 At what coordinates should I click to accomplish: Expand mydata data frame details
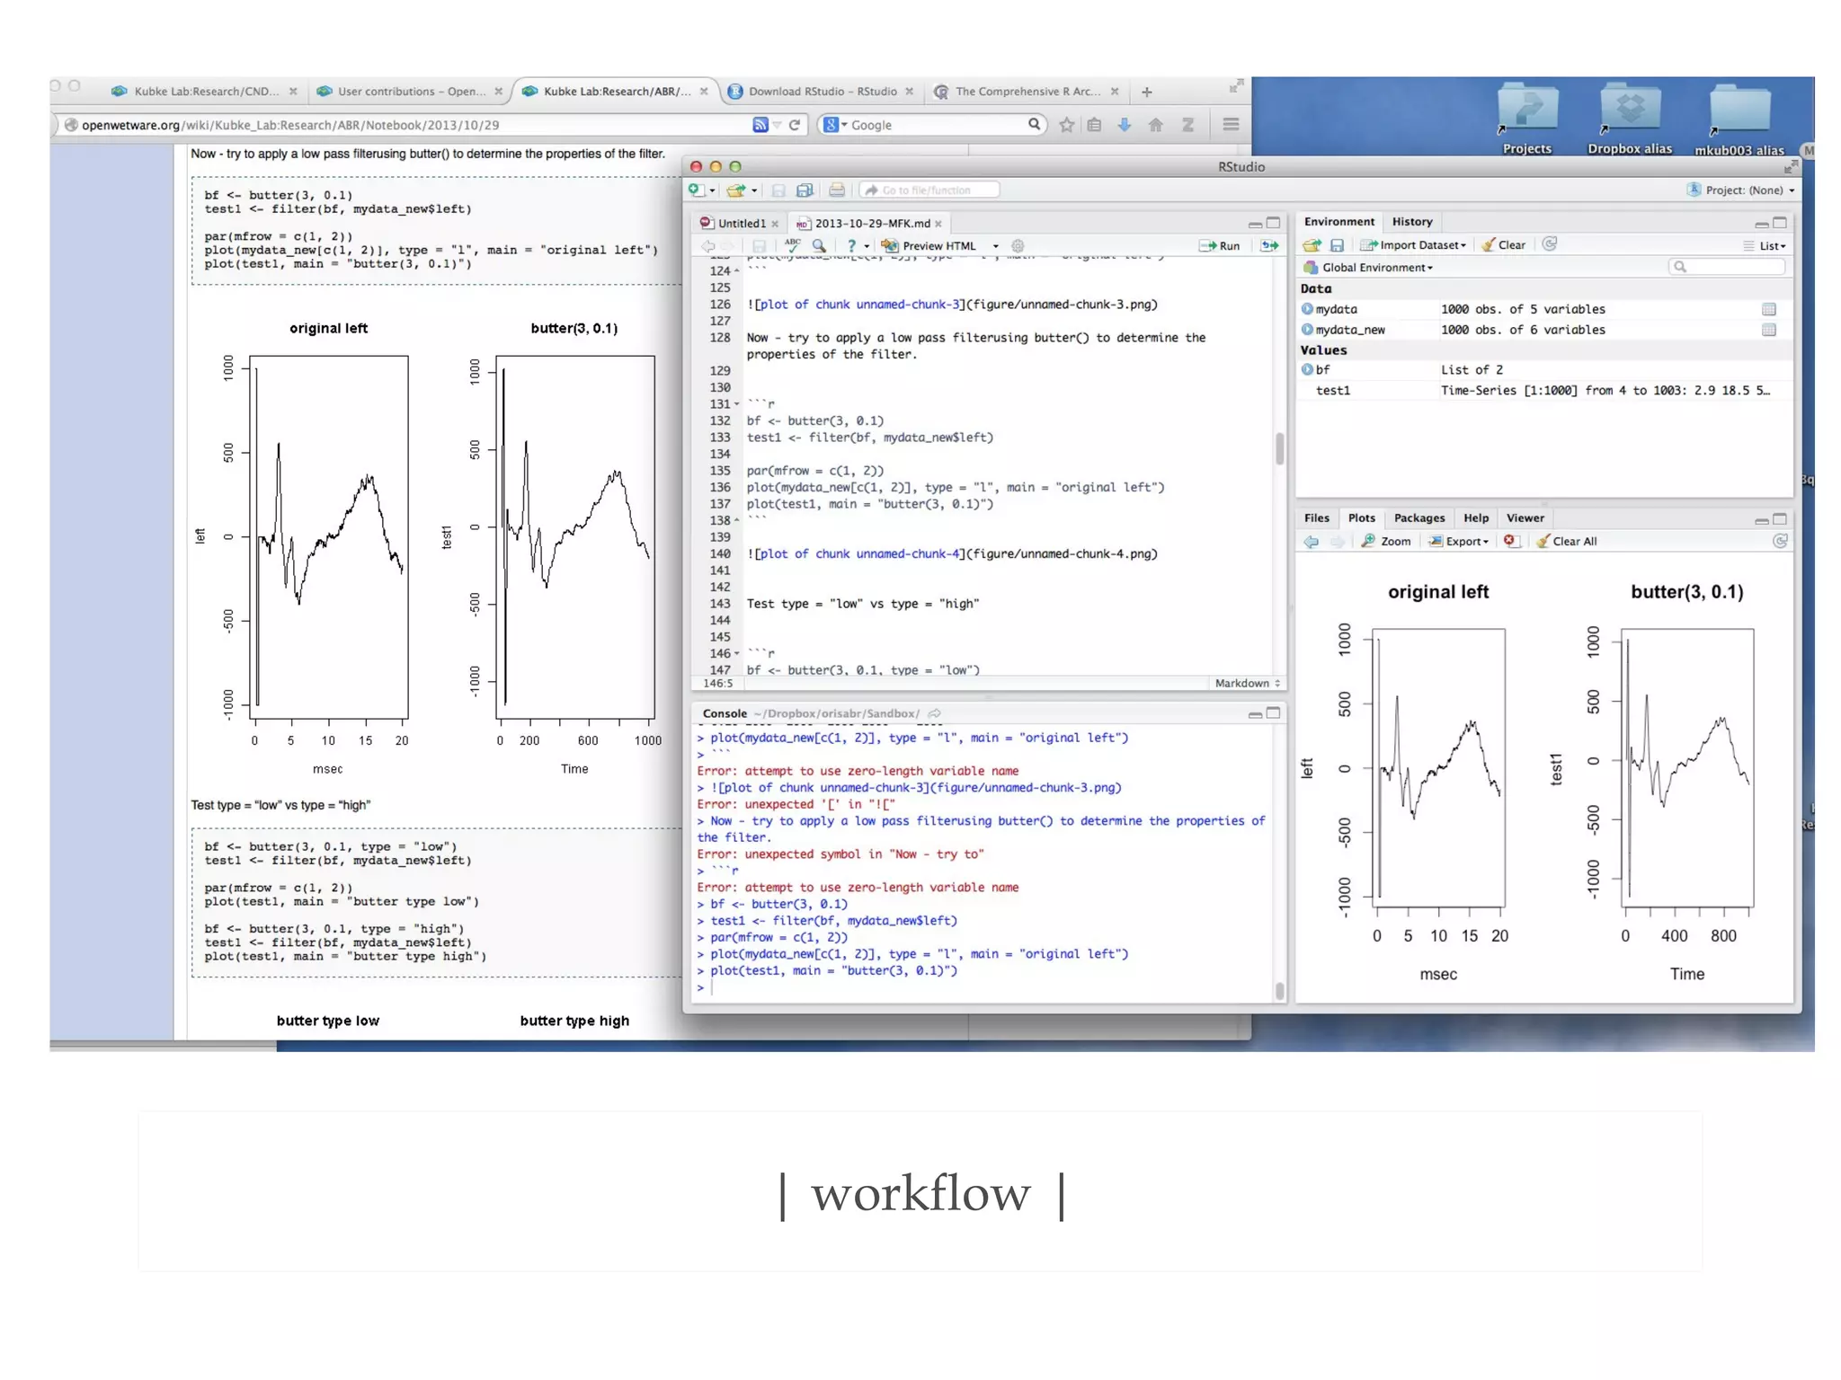pyautogui.click(x=1307, y=309)
